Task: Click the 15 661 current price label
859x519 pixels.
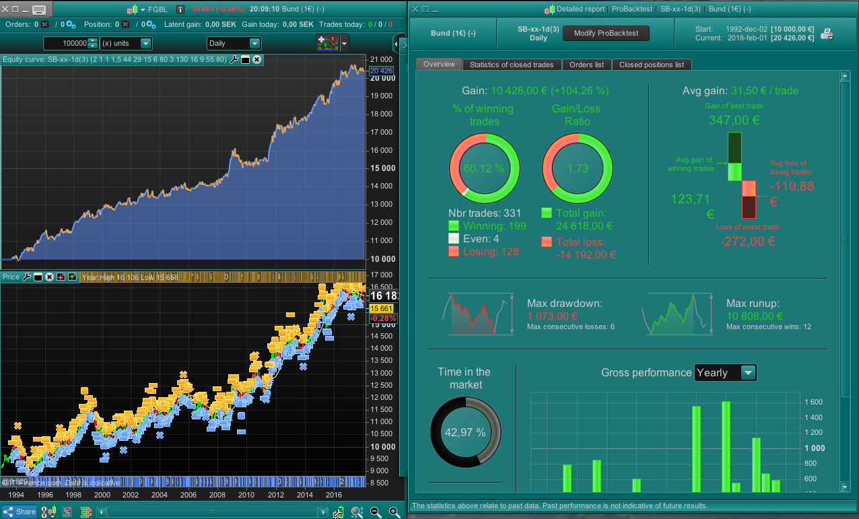Action: click(x=381, y=308)
